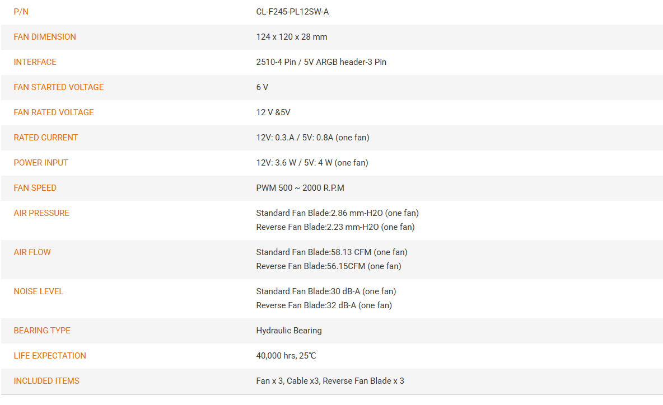Click the POWER INPUT label
Screen dimensions: 663x405
(x=40, y=163)
